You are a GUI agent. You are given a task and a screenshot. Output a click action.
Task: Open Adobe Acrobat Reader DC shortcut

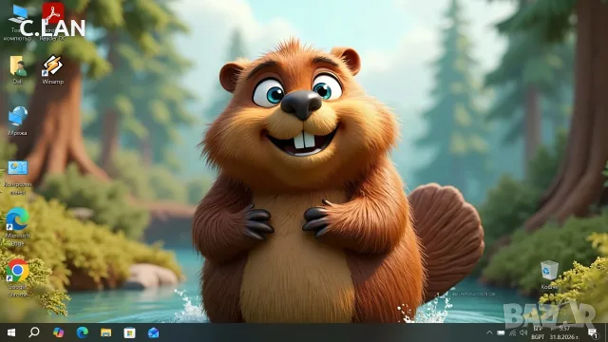(x=53, y=21)
